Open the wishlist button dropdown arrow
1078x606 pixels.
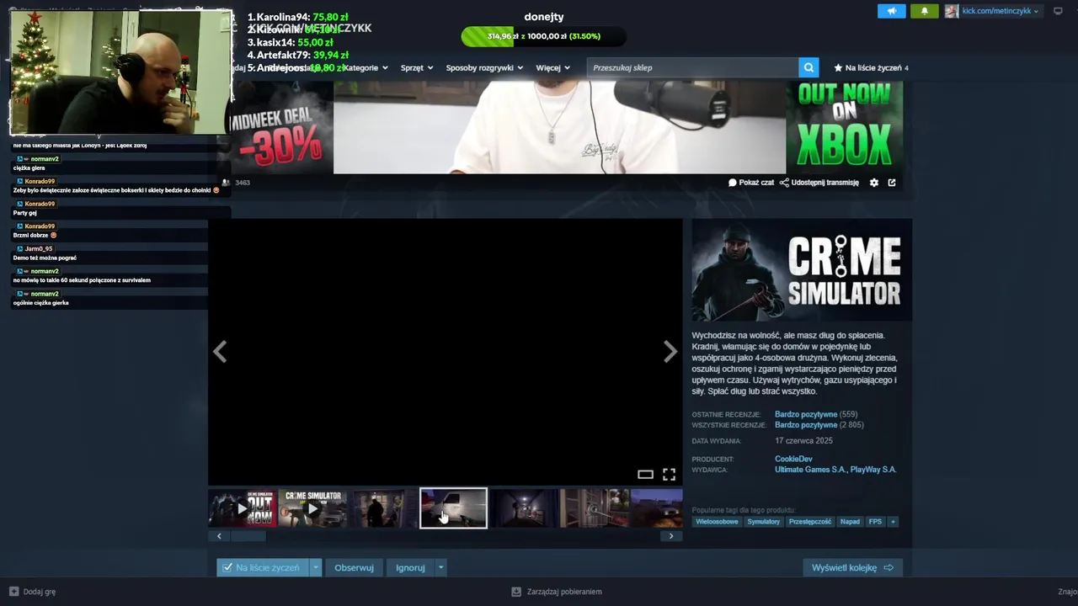[316, 568]
